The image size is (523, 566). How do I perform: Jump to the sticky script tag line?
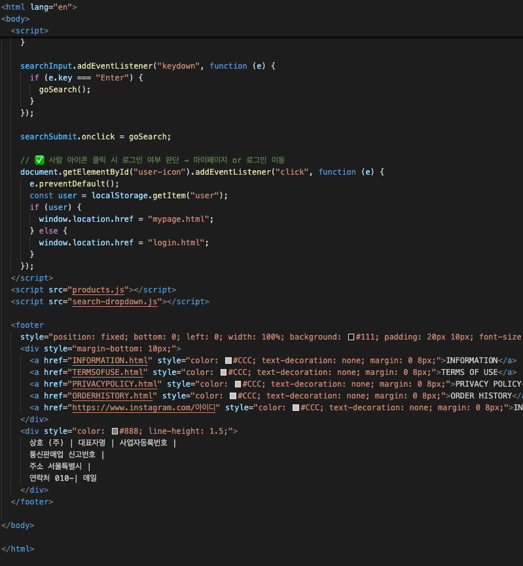[x=29, y=30]
